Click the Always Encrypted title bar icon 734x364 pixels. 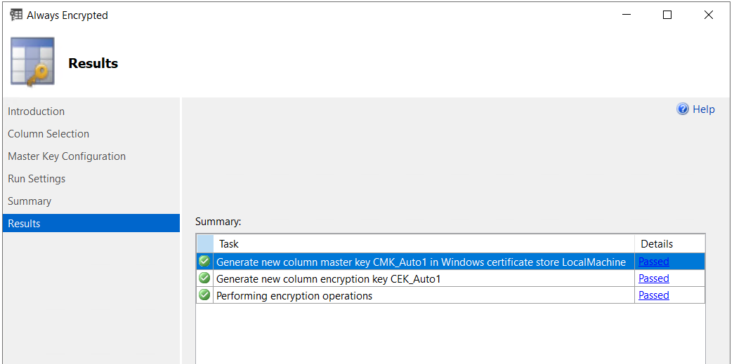15,15
